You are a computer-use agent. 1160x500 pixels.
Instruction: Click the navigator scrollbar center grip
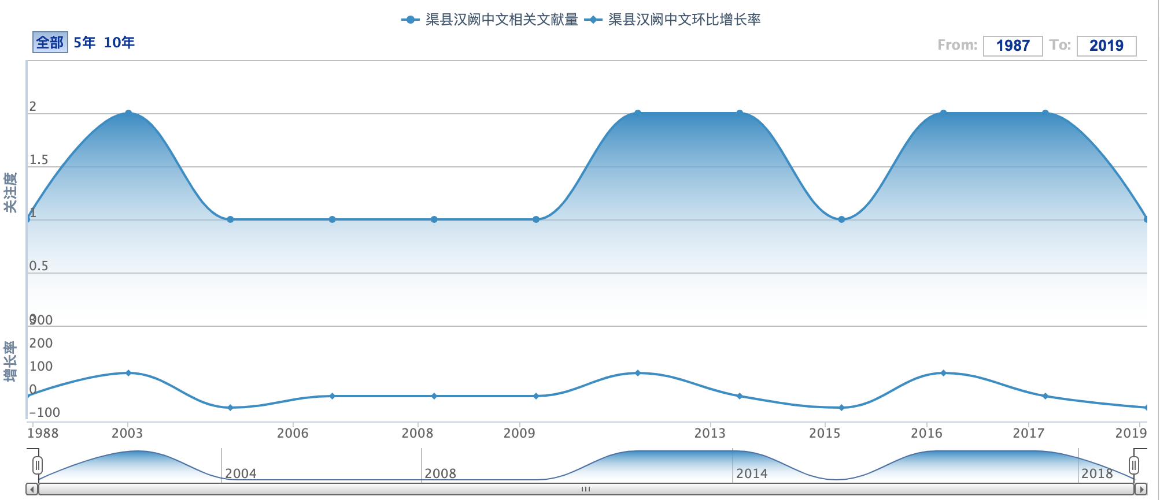tap(586, 490)
